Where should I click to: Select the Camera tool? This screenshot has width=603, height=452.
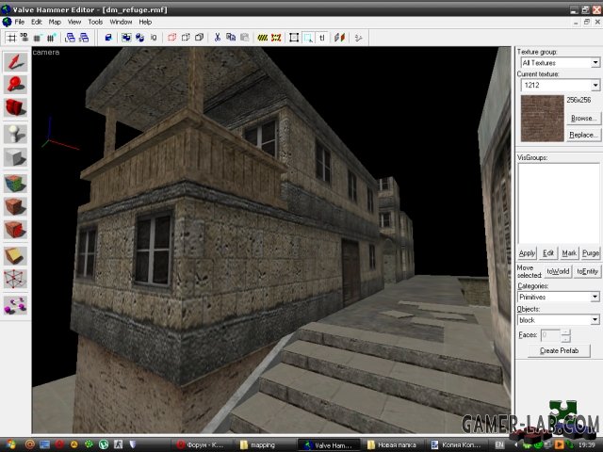click(x=15, y=107)
